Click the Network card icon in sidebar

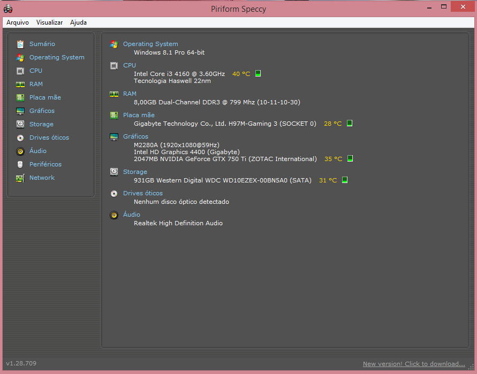pyautogui.click(x=20, y=178)
